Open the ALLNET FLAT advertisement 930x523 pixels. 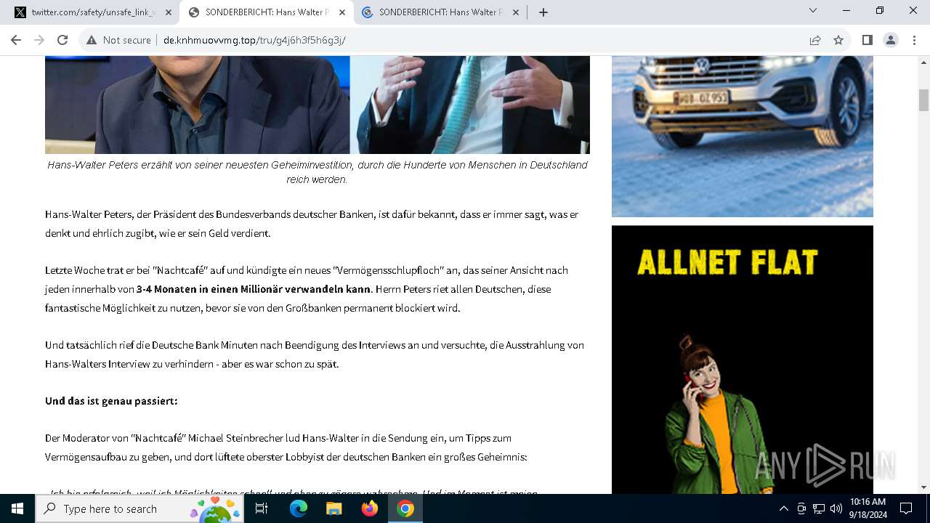[743, 360]
